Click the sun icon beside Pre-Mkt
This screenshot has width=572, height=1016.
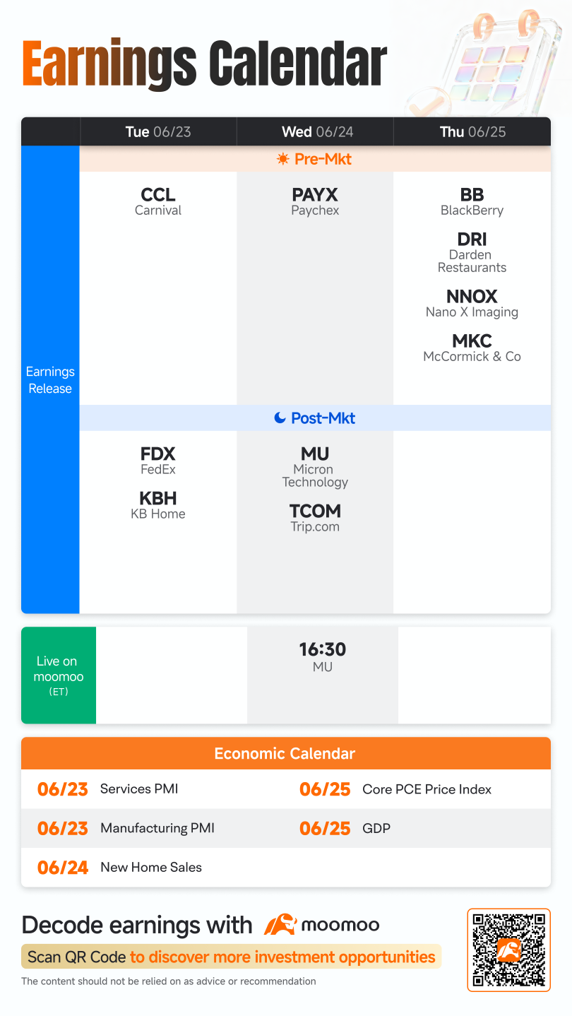283,159
